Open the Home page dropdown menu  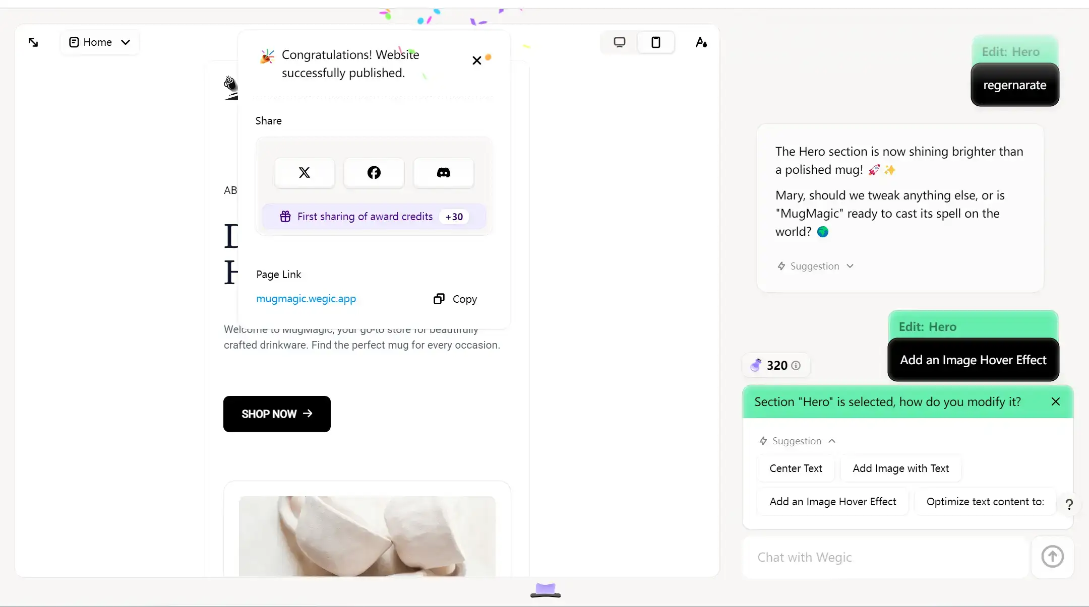point(126,42)
